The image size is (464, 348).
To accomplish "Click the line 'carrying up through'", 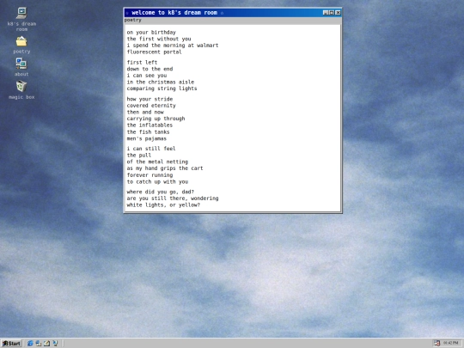I will tap(156, 119).
